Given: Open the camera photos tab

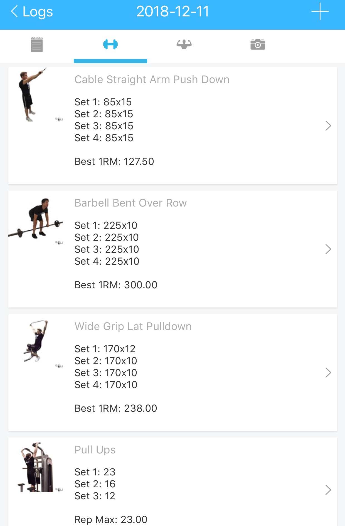Looking at the screenshot, I should [258, 44].
